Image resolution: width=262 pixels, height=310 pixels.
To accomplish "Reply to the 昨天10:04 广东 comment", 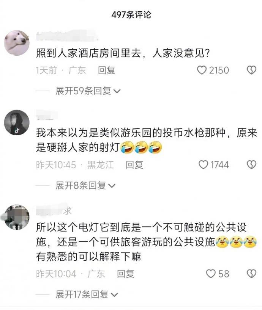I will (126, 274).
